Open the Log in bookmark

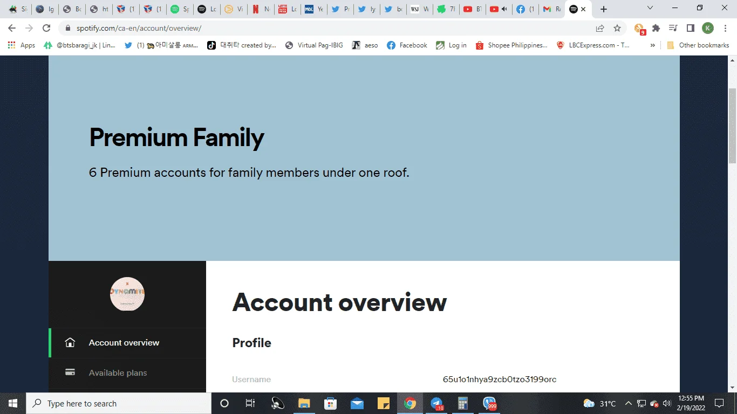click(x=452, y=45)
